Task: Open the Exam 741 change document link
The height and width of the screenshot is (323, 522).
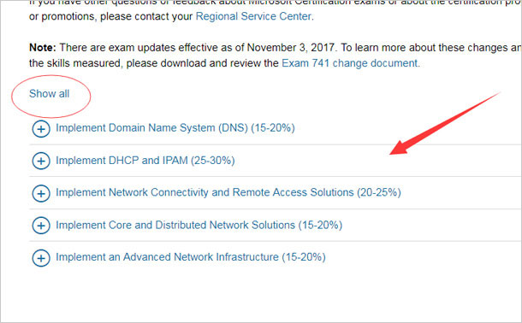Action: coord(350,63)
